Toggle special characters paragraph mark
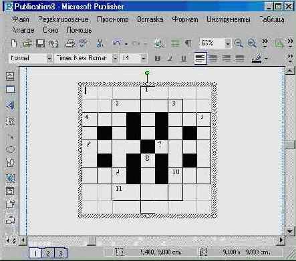This screenshot has width=296, height=261. (x=188, y=43)
